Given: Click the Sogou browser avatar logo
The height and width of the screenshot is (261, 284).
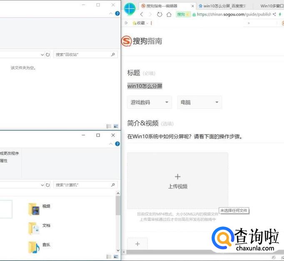Looking at the screenshot, I should click(130, 9).
